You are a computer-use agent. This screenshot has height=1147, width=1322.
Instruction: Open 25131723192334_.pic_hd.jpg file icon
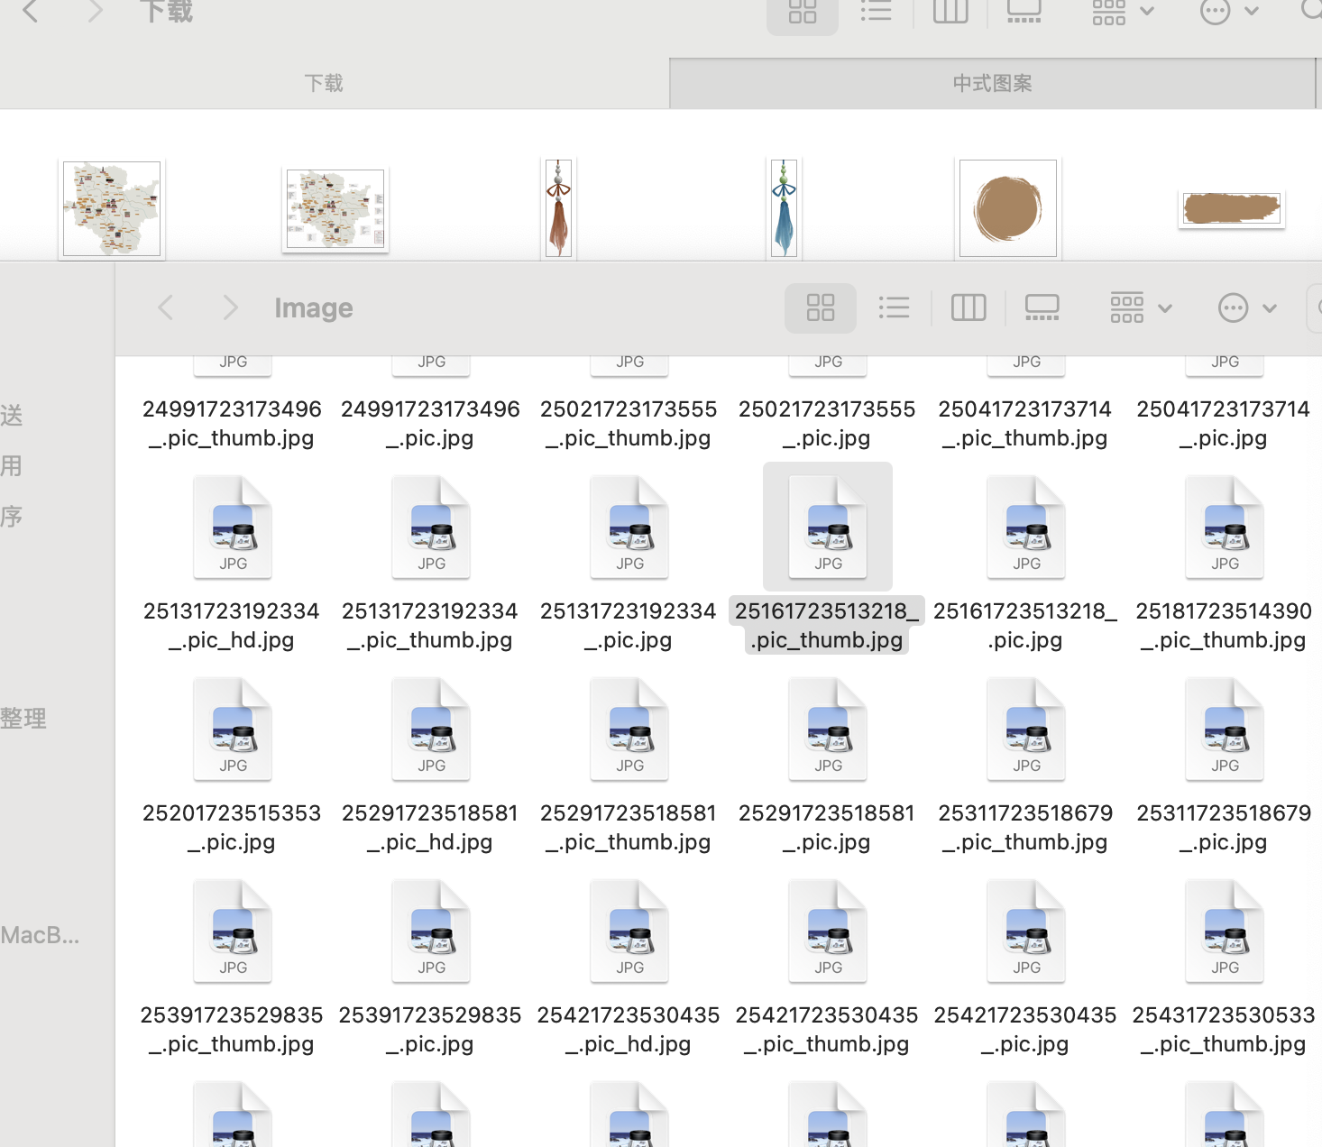(x=233, y=528)
